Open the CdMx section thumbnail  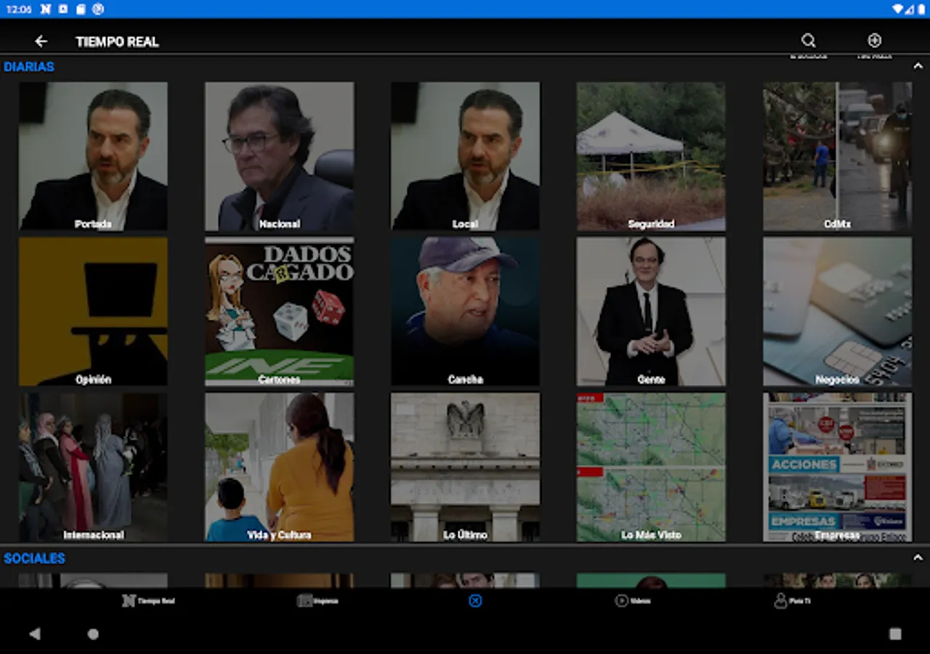tap(837, 156)
